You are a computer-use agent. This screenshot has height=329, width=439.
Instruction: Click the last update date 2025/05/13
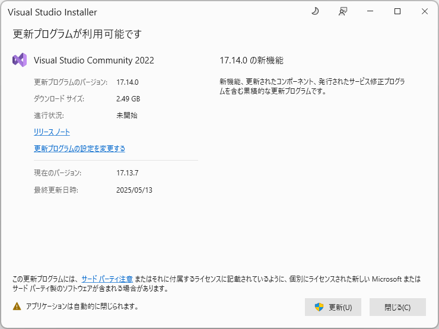135,190
